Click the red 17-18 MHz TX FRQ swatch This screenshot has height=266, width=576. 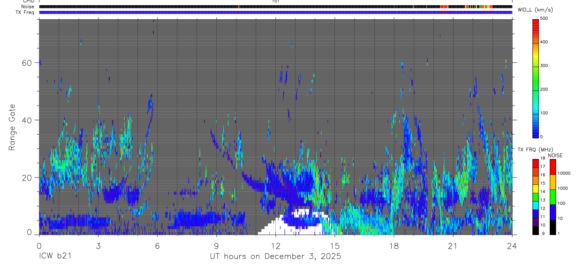coord(535,163)
